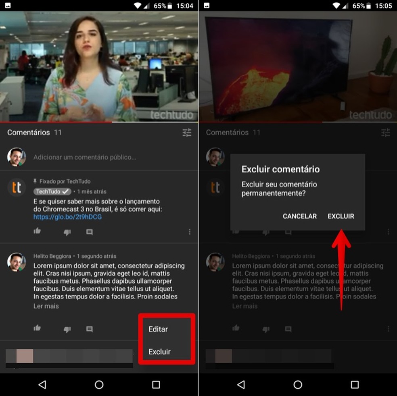Dislike the pinned TechTudo comment in left screen

(x=67, y=232)
